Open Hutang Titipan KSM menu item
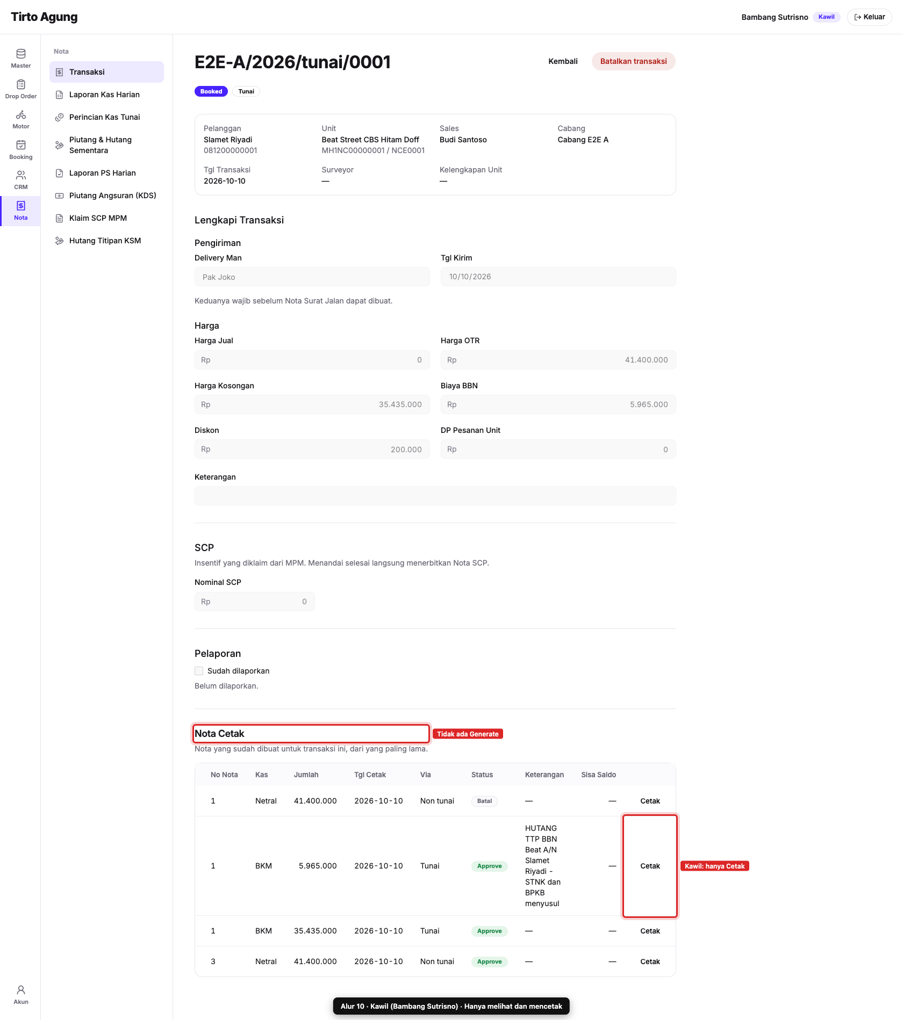 106,241
